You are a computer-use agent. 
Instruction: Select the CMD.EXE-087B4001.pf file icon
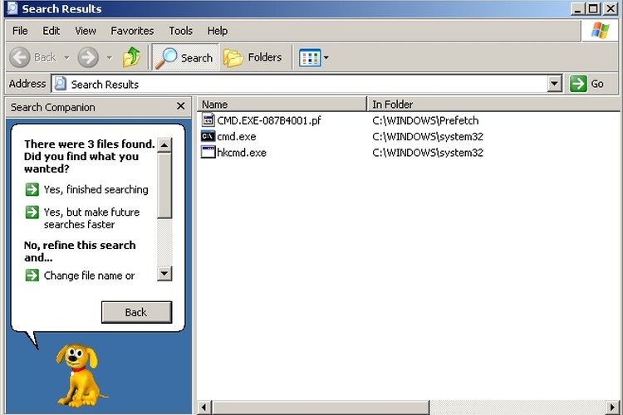coord(208,120)
